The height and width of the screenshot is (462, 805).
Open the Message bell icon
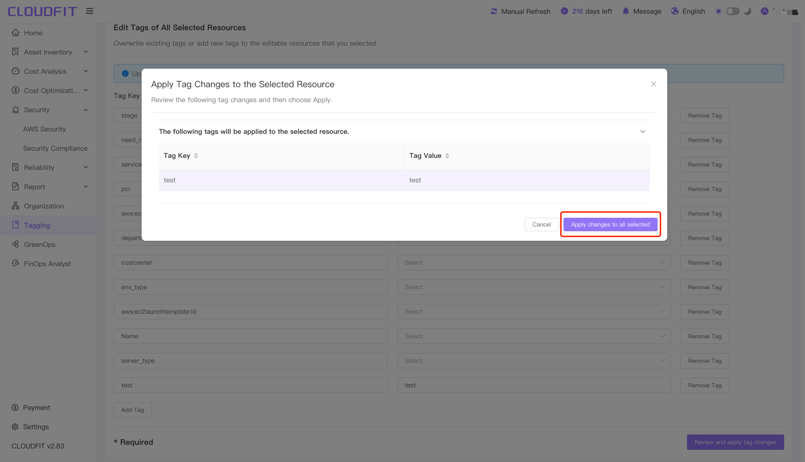coord(625,11)
